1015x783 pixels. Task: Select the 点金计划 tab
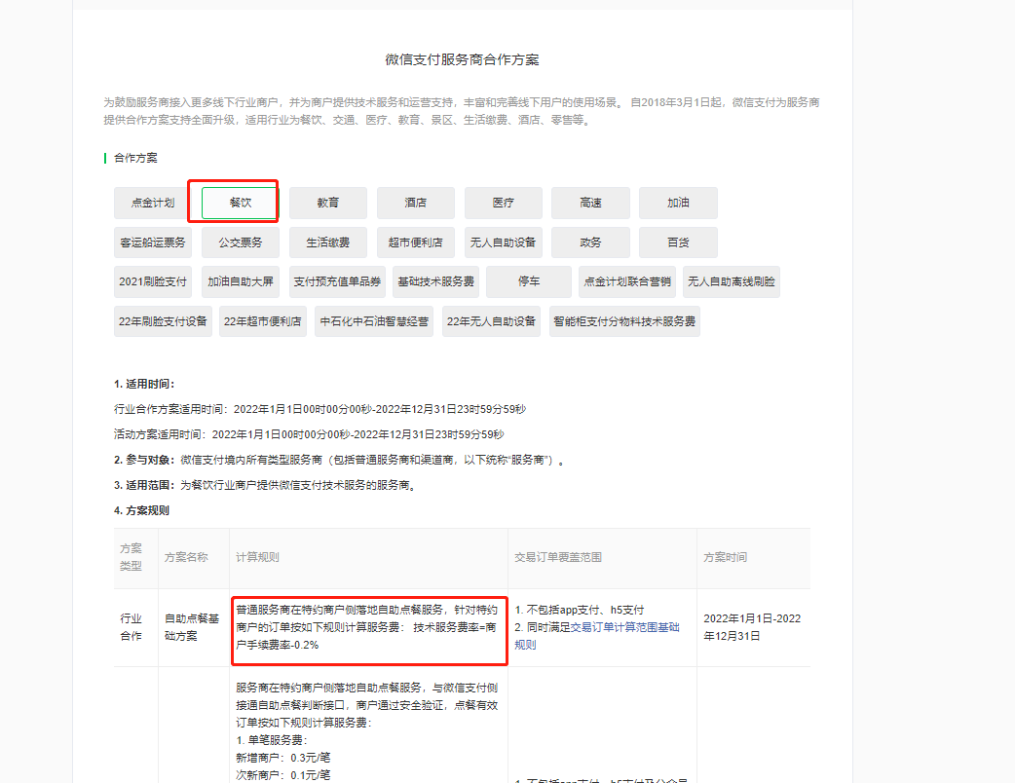point(153,203)
